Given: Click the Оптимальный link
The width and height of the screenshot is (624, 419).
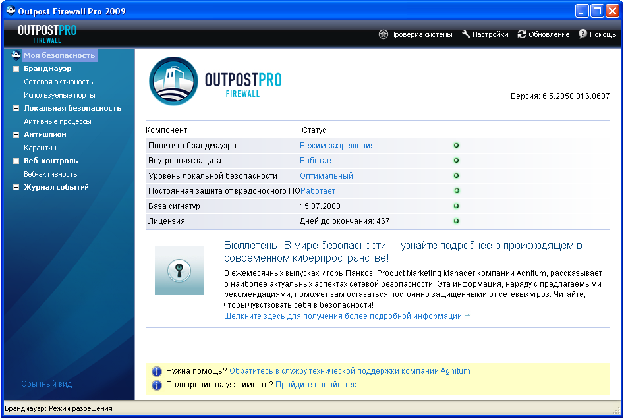Looking at the screenshot, I should click(326, 175).
